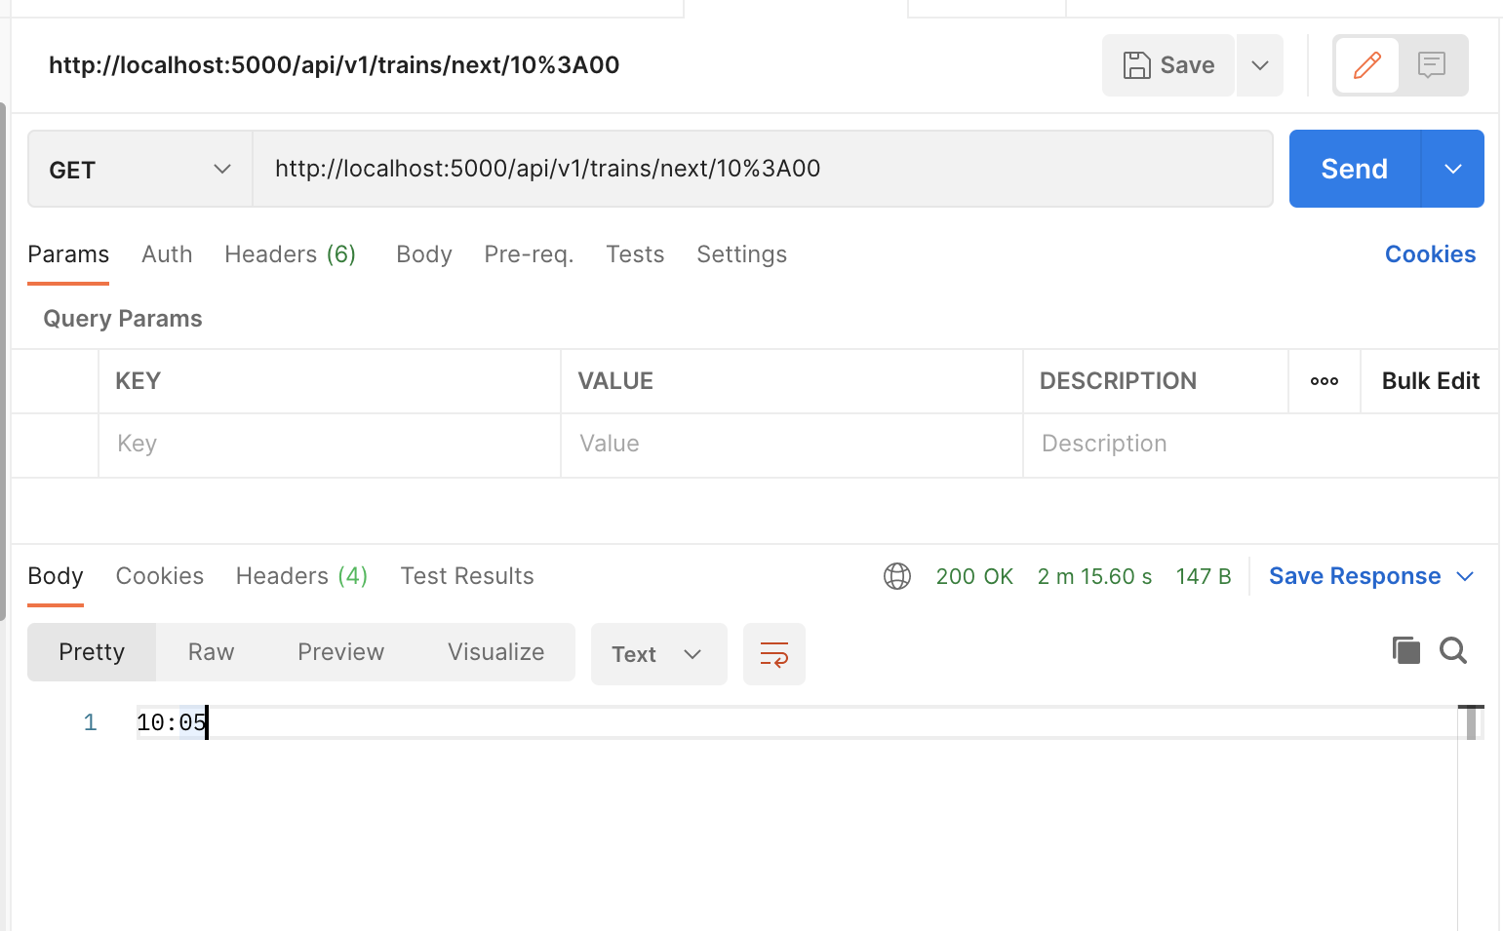This screenshot has width=1503, height=931.
Task: Copy response with the copy icon
Action: pyautogui.click(x=1405, y=650)
